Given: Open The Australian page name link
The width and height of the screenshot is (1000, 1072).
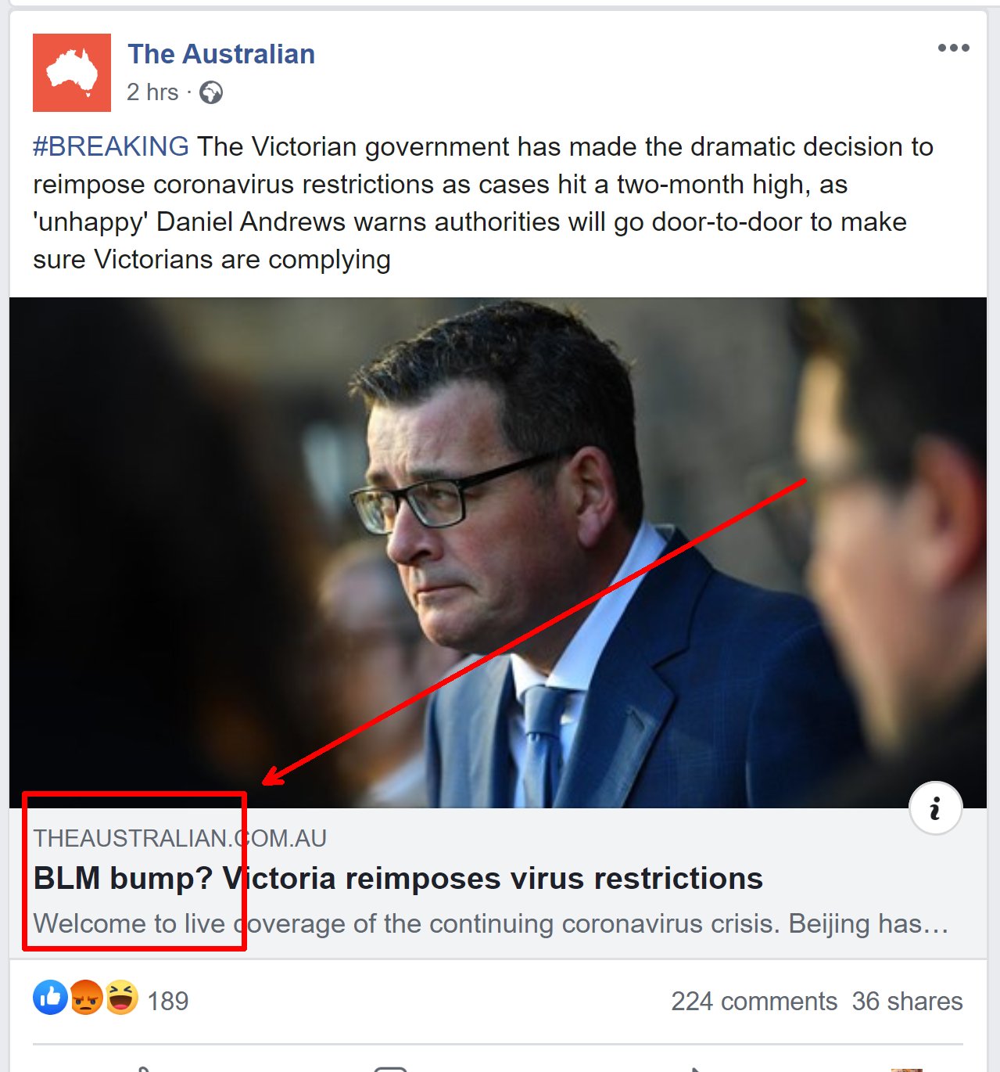Looking at the screenshot, I should point(221,54).
